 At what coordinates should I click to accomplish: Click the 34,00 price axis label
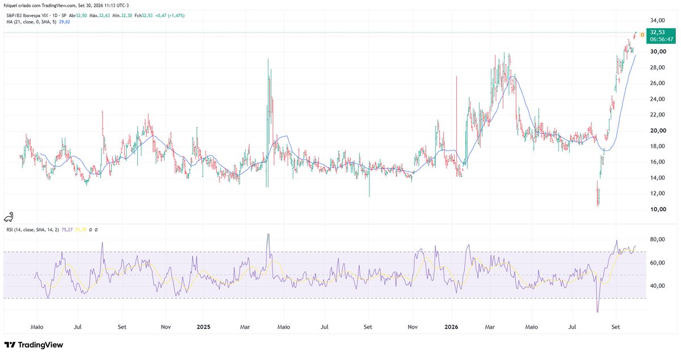(658, 20)
